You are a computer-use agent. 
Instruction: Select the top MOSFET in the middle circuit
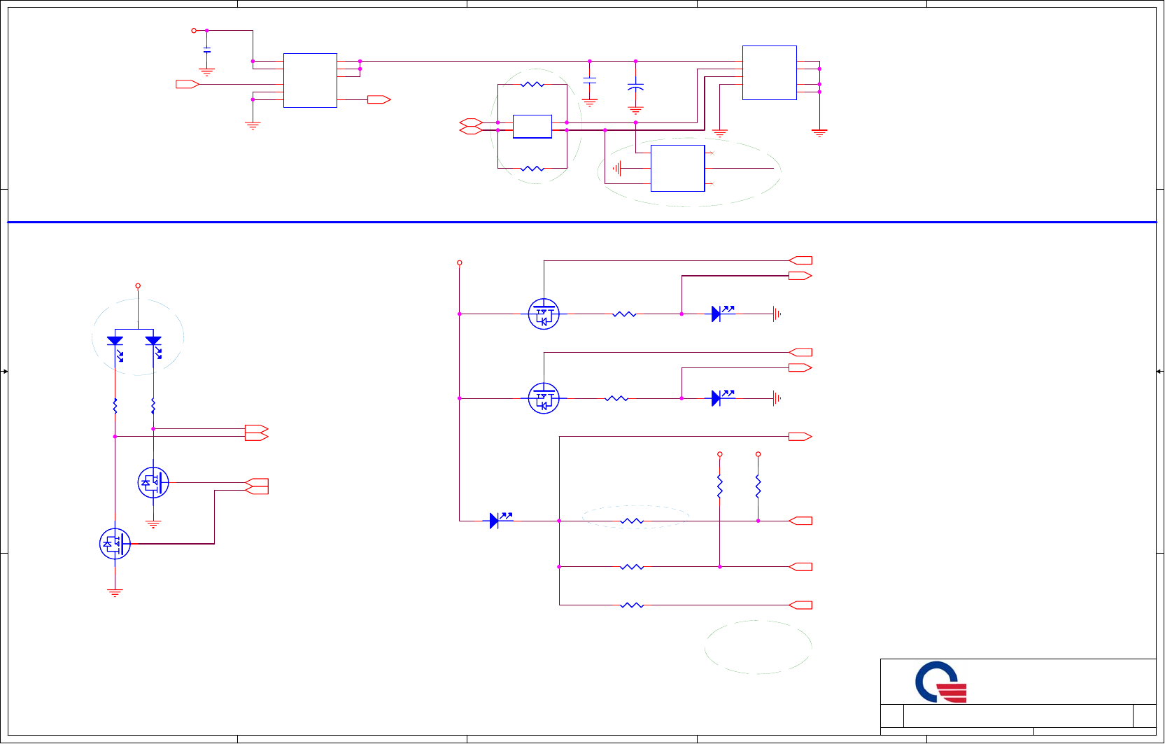click(544, 314)
